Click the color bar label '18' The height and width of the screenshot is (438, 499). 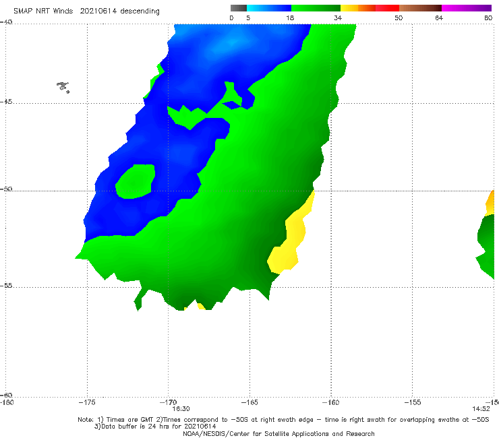(x=290, y=18)
